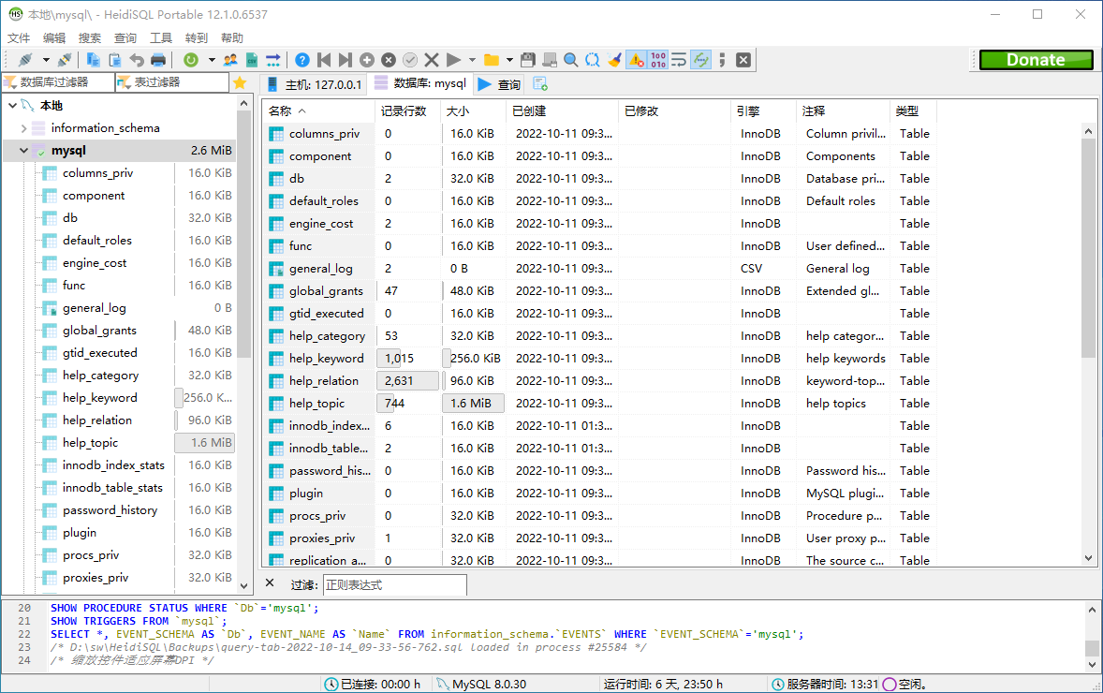This screenshot has height=693, width=1103.
Task: Click the save floppy disk icon
Action: tap(528, 60)
